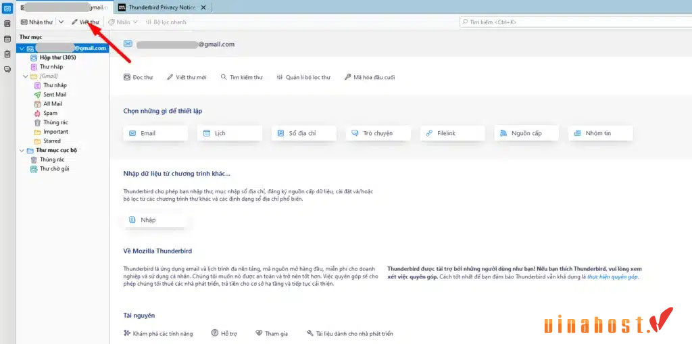
Task: Click the Nhận thư button
Action: (x=36, y=22)
